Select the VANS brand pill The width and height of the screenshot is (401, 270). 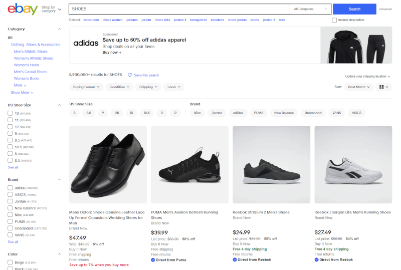tap(336, 113)
